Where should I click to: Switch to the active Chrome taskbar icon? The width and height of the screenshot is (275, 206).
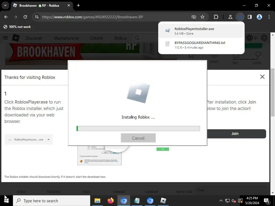[124, 201]
